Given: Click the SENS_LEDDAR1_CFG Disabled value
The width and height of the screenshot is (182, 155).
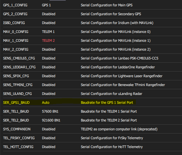Looking at the screenshot, I should 49,67.
